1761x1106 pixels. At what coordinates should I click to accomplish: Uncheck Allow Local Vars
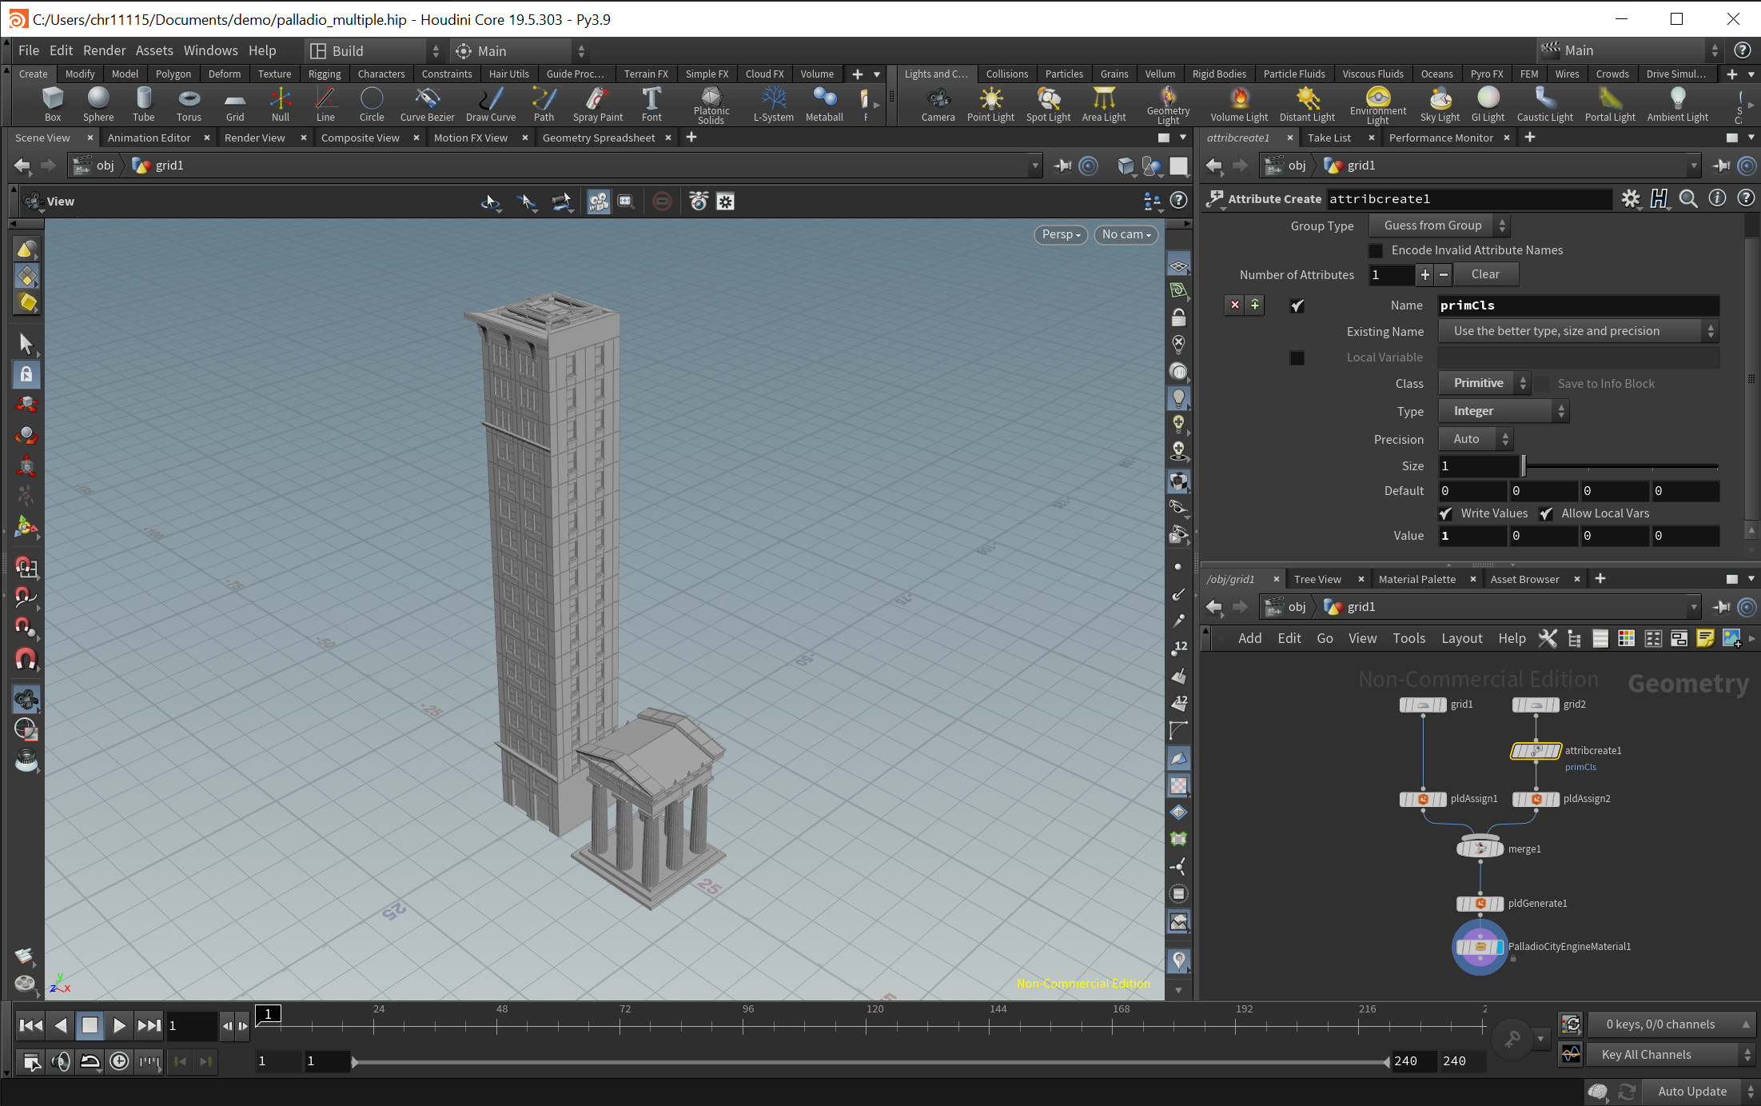[x=1546, y=513]
